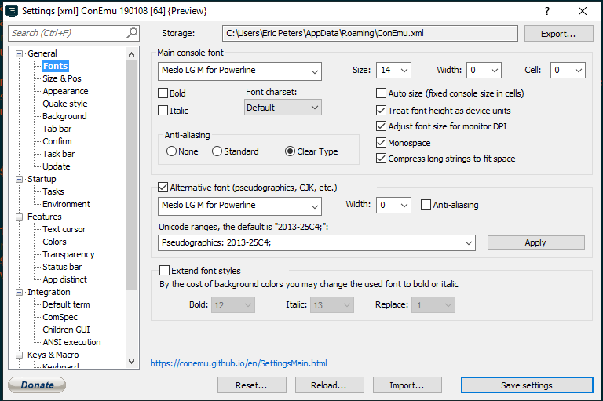Uncheck Treat font height as device units
Viewport: 603px width, 401px height.
[x=381, y=111]
